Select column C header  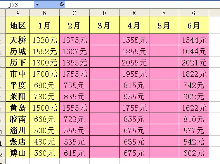pyautogui.click(x=74, y=13)
